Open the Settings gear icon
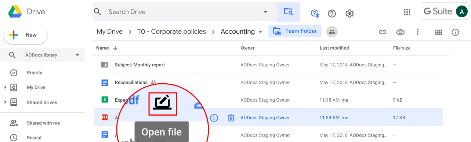 tap(349, 14)
